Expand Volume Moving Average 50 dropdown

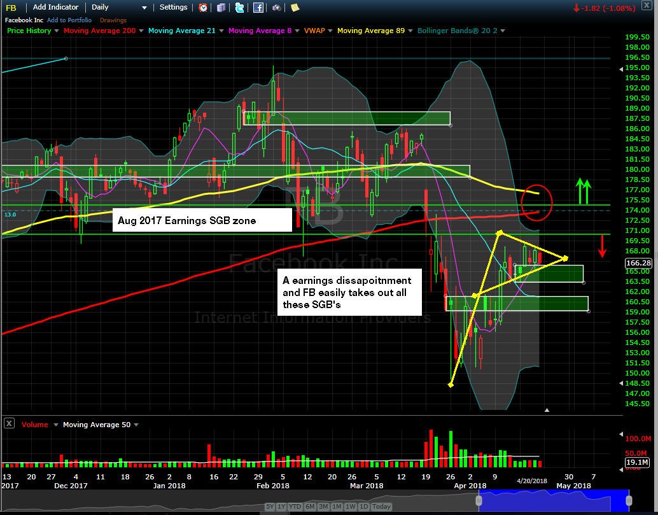pos(136,425)
